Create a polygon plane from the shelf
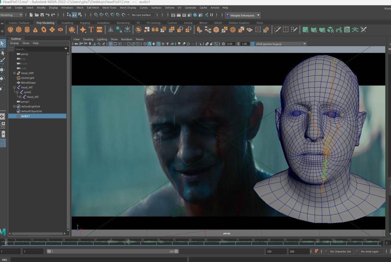 [x=52, y=30]
